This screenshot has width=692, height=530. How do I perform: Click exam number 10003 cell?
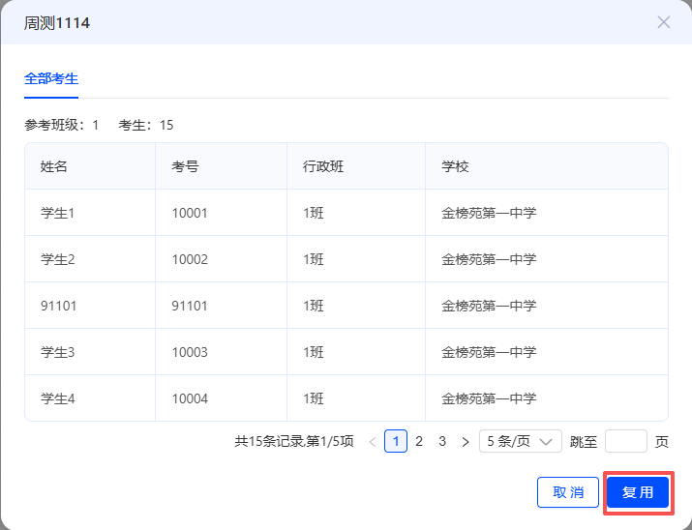pyautogui.click(x=190, y=352)
